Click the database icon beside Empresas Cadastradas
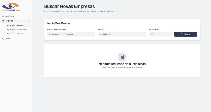211x112 pixels. (x=8, y=29)
